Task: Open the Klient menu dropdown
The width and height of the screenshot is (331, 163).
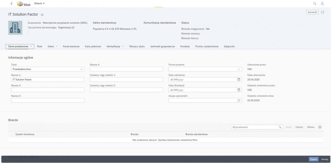Action: [x=39, y=4]
